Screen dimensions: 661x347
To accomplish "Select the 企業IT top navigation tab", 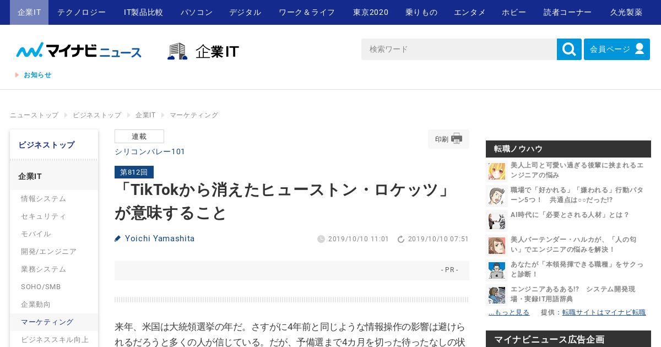I will point(29,12).
